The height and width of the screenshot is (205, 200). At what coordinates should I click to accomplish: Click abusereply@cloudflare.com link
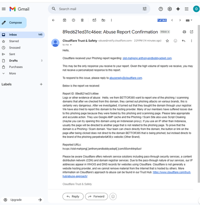click(126, 78)
